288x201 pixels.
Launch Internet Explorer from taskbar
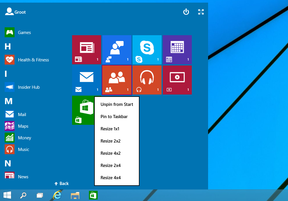[57, 195]
